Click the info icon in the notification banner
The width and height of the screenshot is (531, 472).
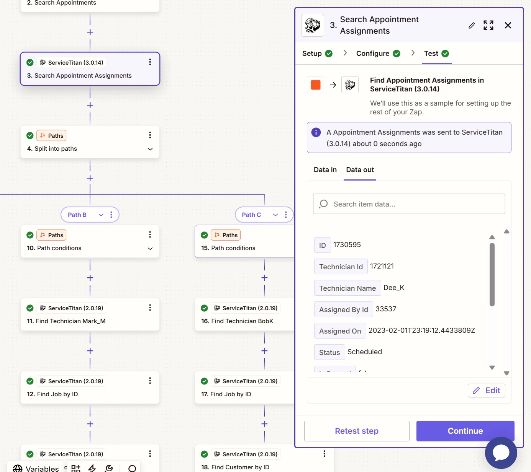[316, 132]
